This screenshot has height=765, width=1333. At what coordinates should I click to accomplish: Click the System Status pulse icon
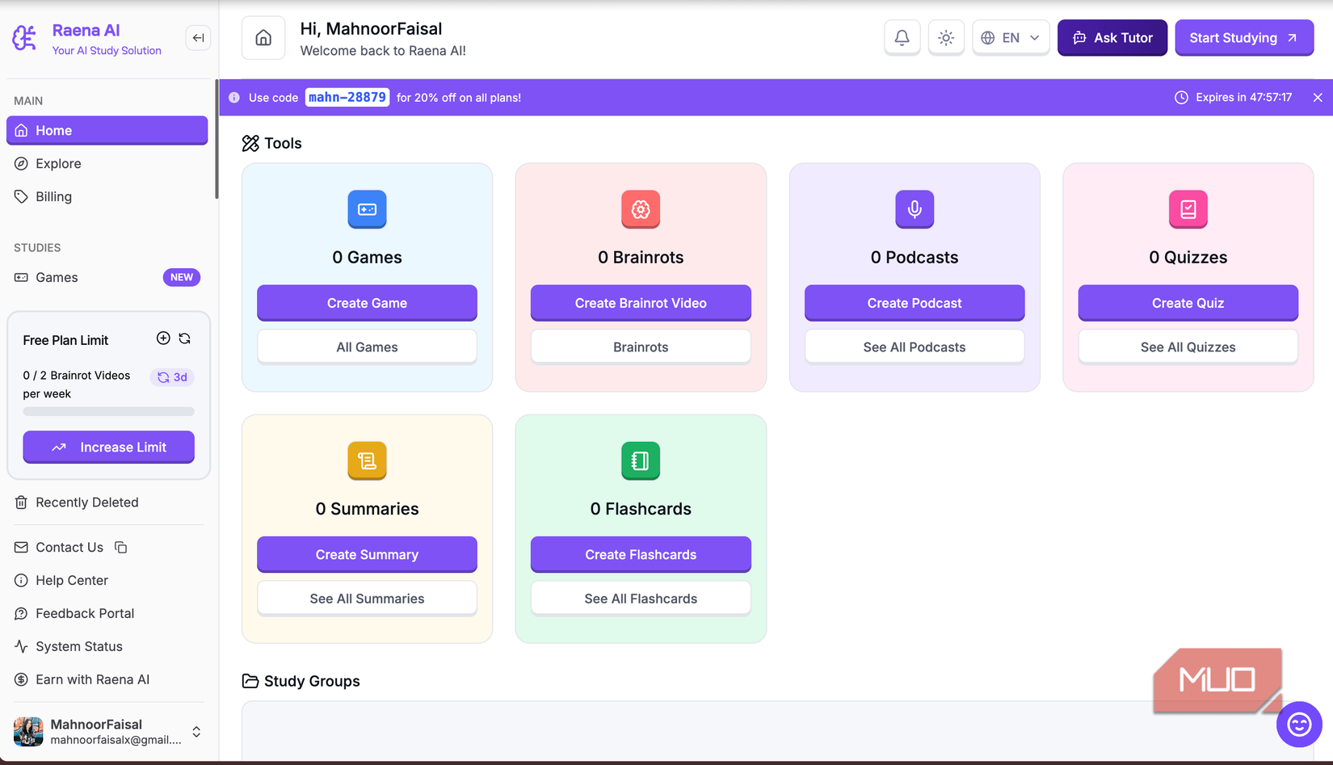22,647
